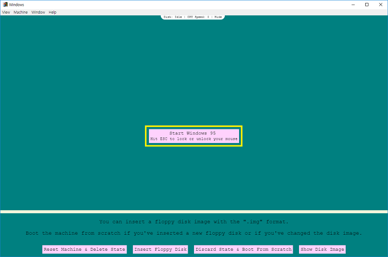Maximize the Windows application window

367,5
